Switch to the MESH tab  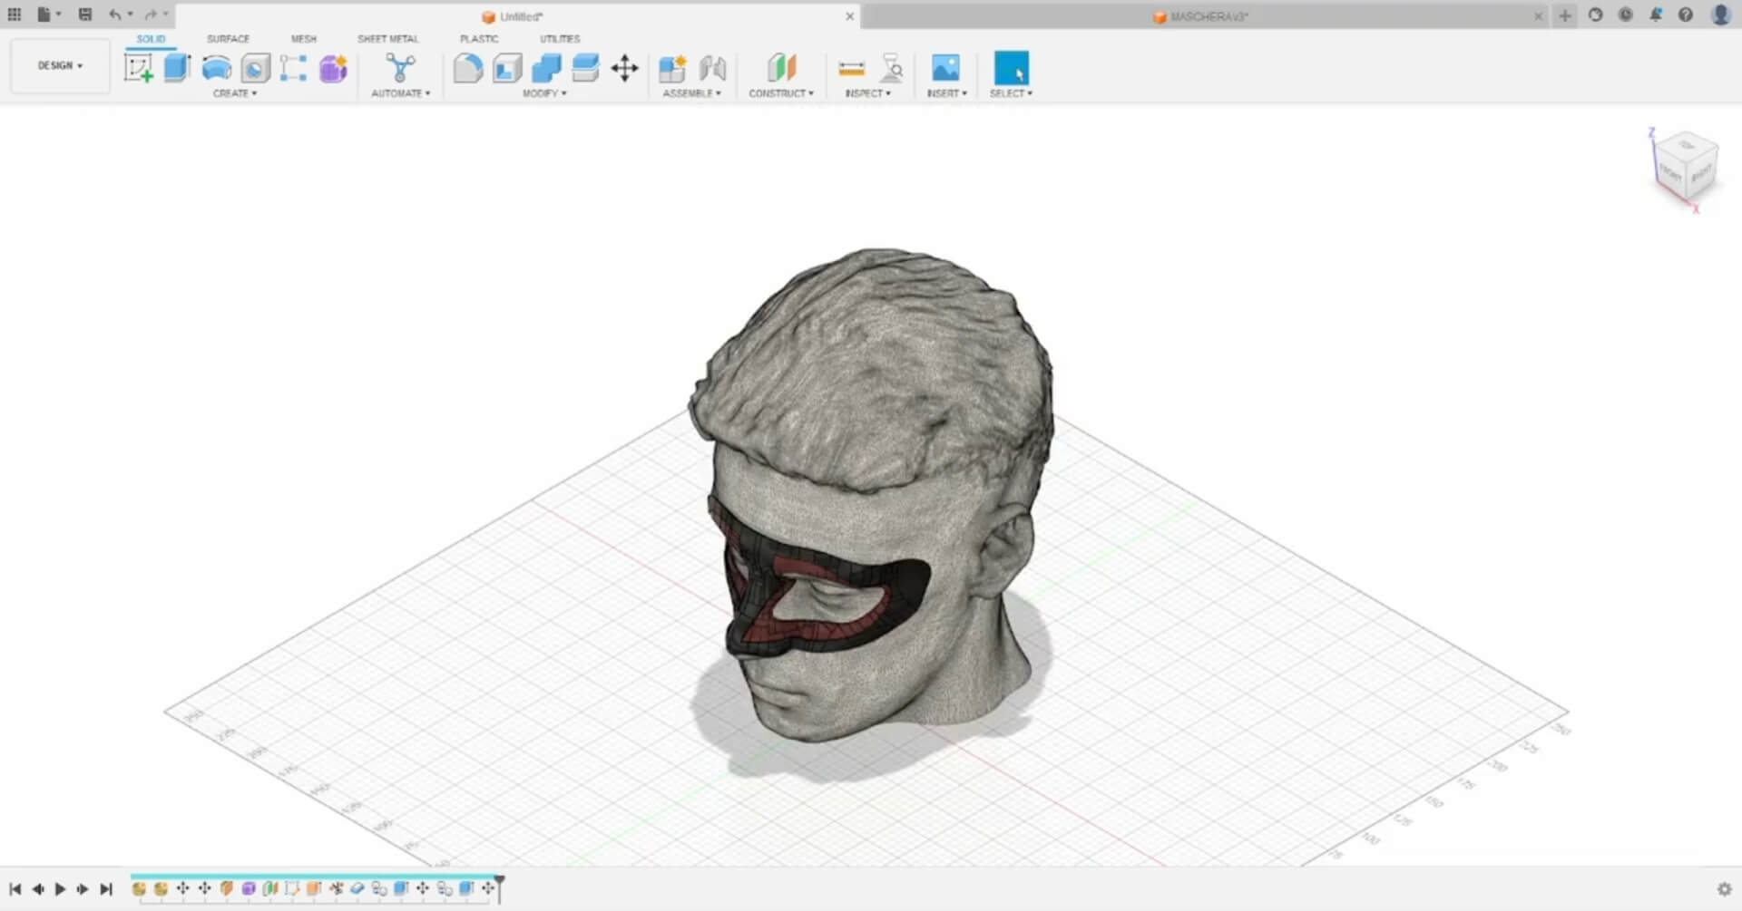pyautogui.click(x=304, y=39)
